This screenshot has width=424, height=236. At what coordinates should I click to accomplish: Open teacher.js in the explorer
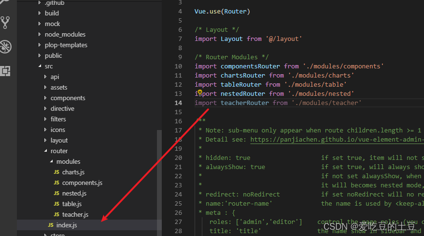pos(75,214)
